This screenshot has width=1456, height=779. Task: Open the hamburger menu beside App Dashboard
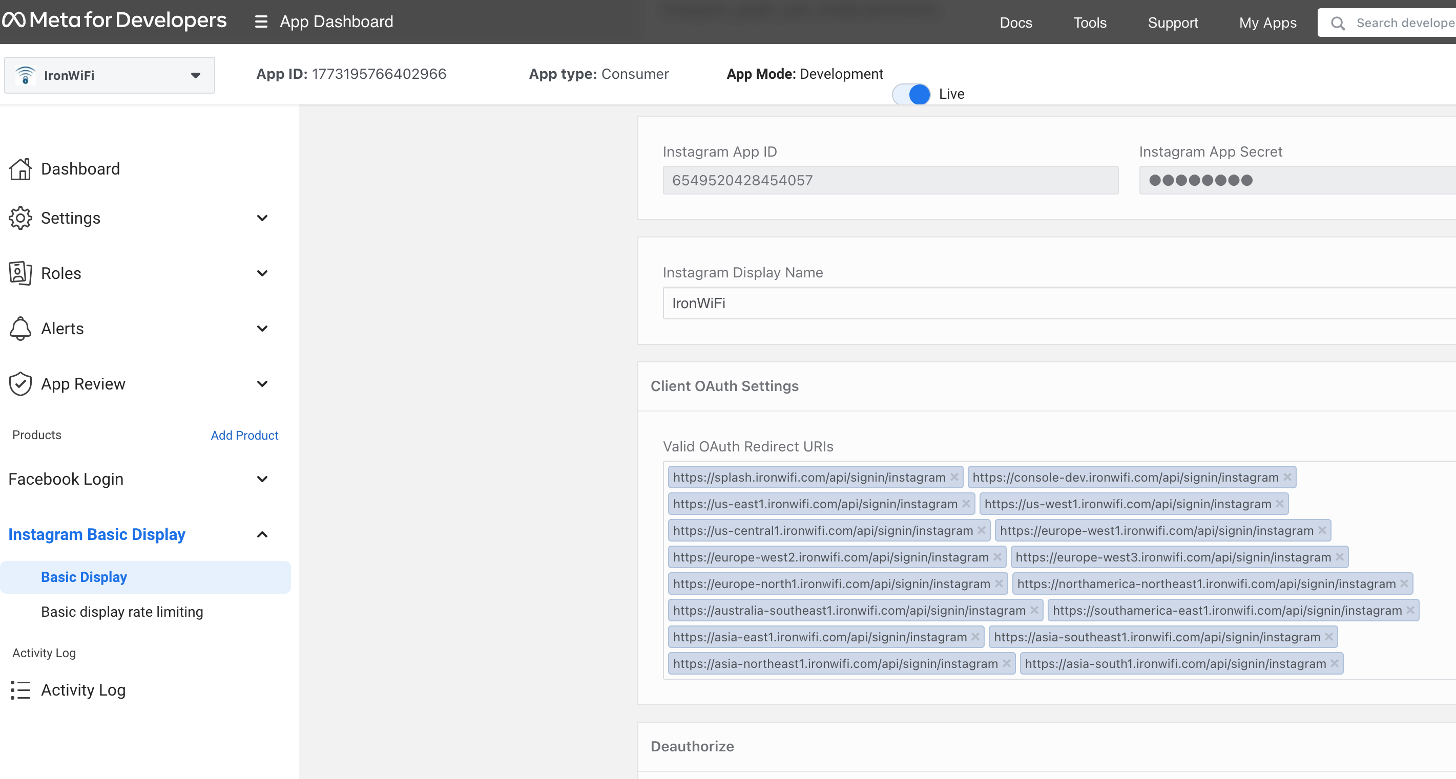pos(261,22)
